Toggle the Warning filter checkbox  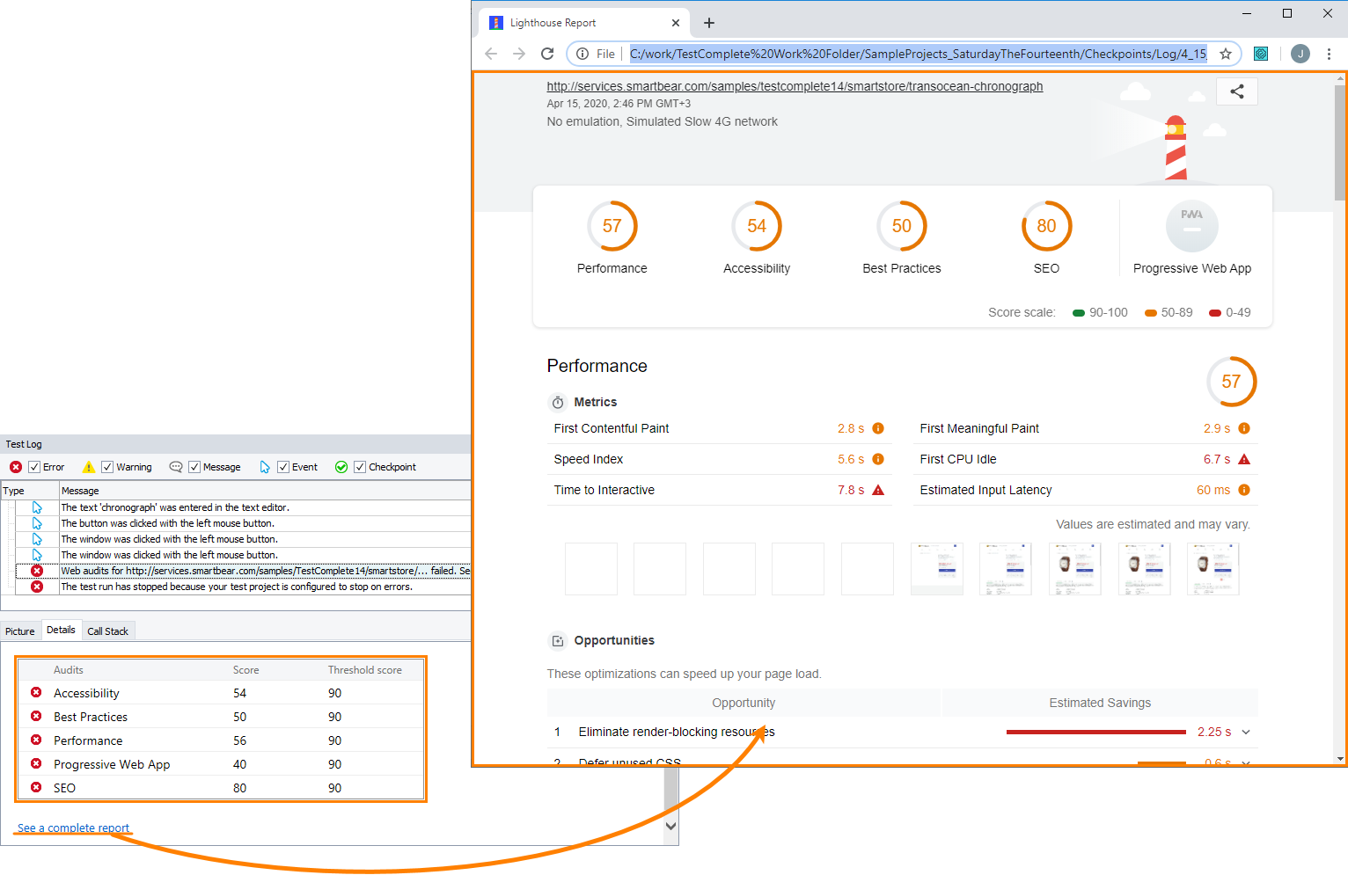[x=107, y=467]
